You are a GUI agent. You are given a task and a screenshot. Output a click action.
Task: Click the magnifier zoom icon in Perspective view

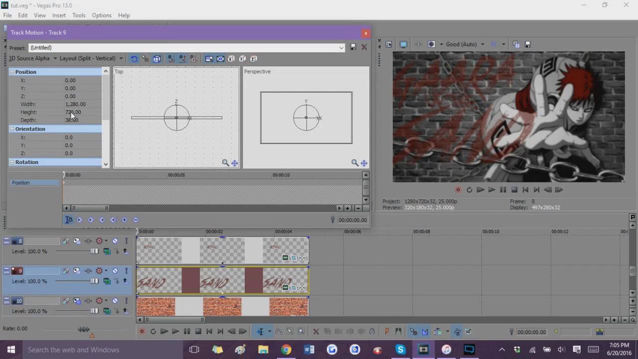point(354,163)
